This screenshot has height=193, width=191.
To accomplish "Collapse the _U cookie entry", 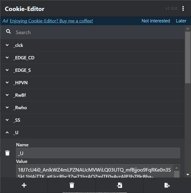I will click(x=7, y=133).
